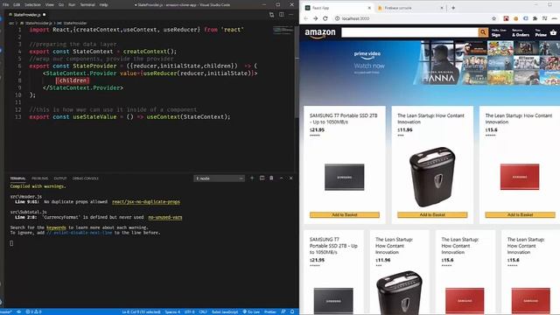560x315 pixels.
Task: Open the editor more actions ellipsis
Action: (x=291, y=15)
